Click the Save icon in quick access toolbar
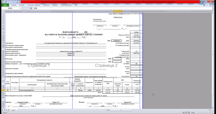 (x=6, y=2)
